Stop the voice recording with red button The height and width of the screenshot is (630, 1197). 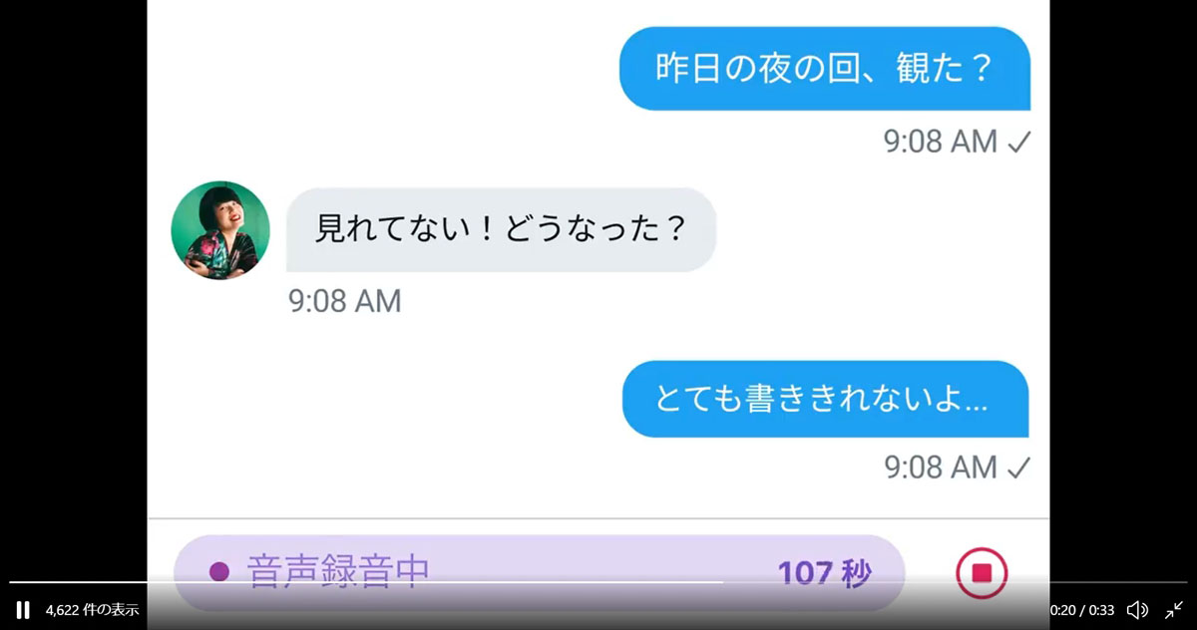click(x=982, y=573)
